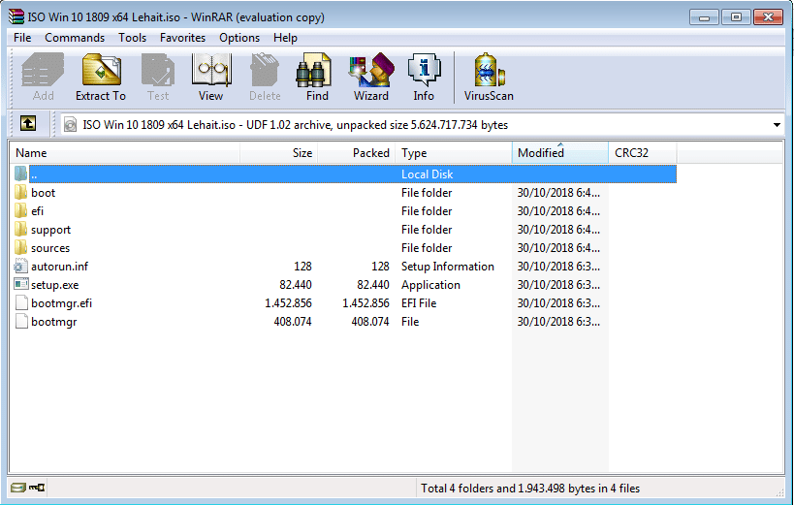794x505 pixels.
Task: Open the File menu
Action: (22, 38)
